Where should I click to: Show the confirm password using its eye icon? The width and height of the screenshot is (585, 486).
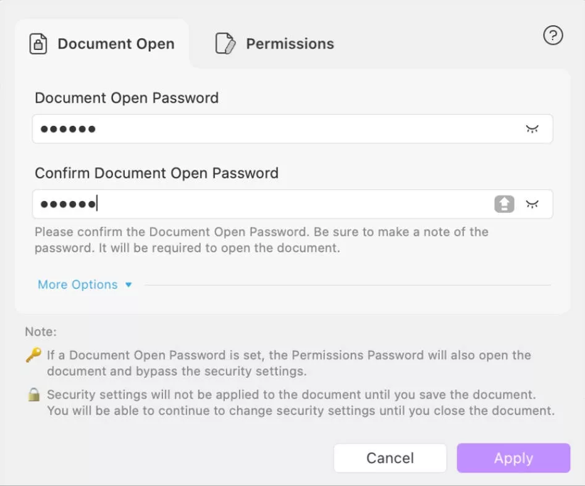point(532,204)
